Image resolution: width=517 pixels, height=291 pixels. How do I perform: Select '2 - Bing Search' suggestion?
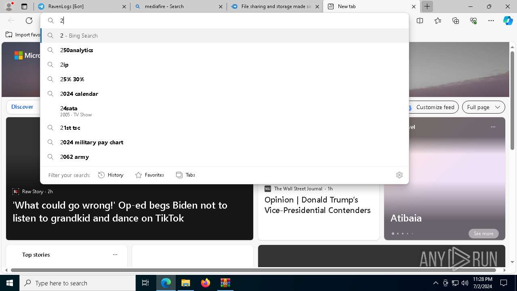tap(225, 36)
